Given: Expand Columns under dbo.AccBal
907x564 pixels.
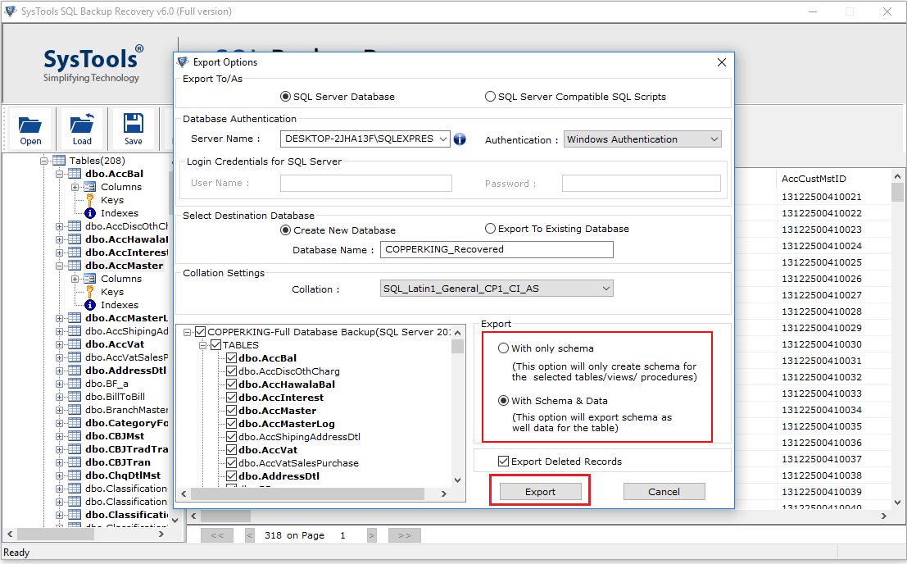Looking at the screenshot, I should point(75,187).
